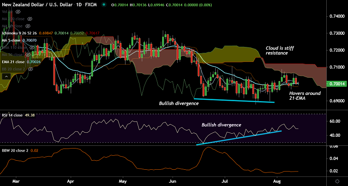
Task: Click the May label on time axis
Action: 123,181
